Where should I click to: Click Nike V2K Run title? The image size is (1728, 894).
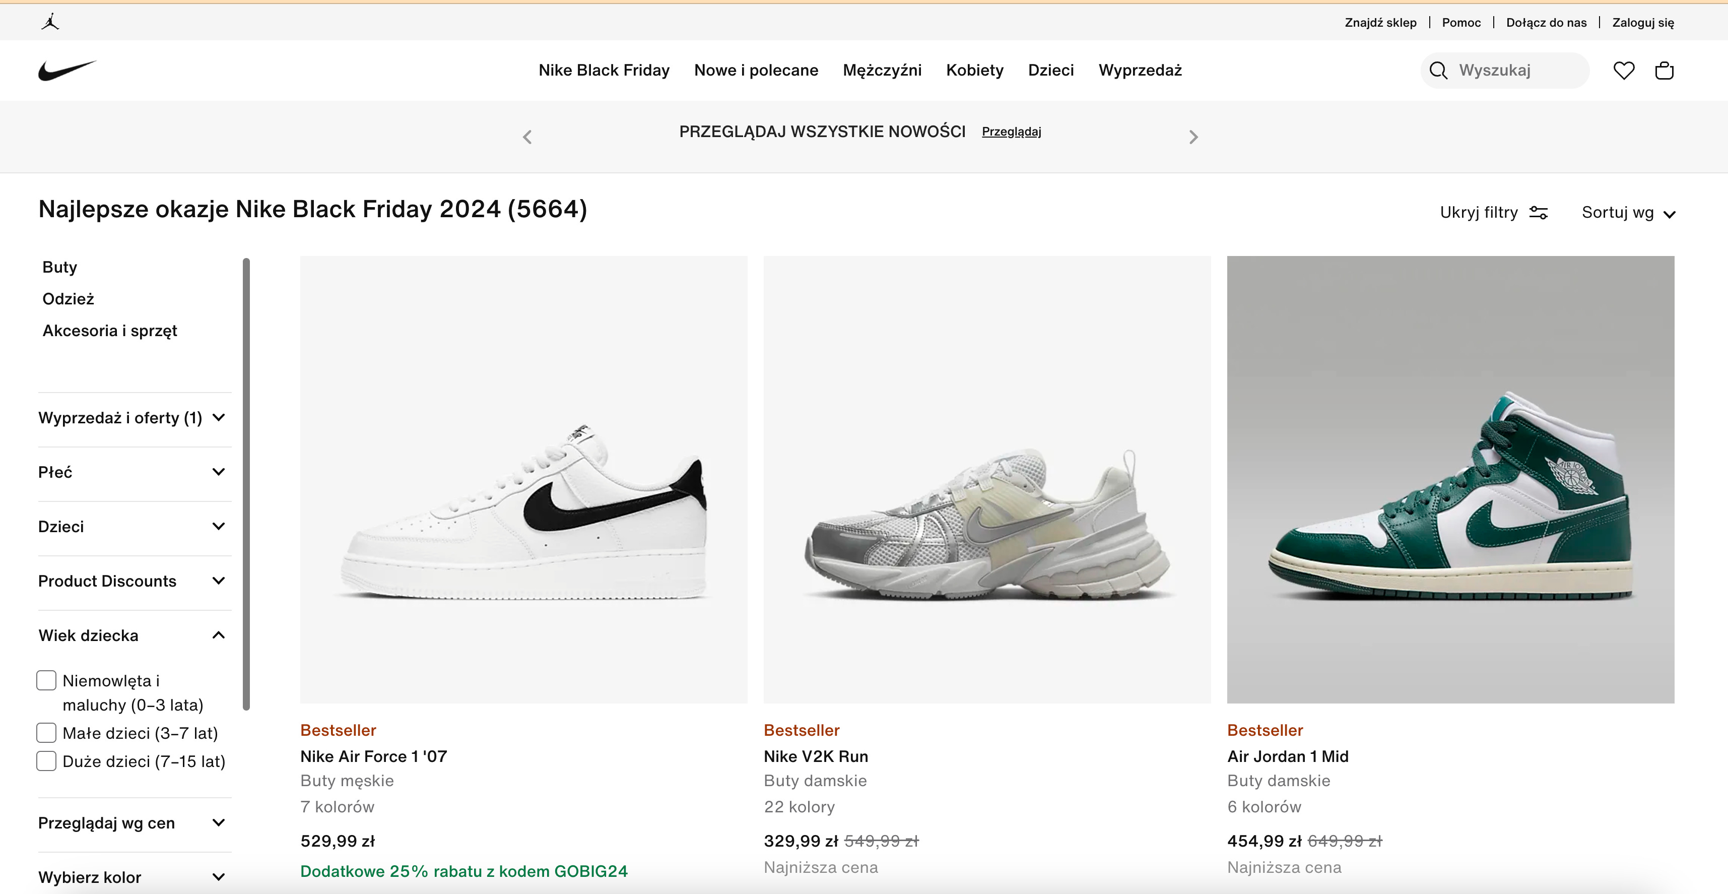pos(816,756)
